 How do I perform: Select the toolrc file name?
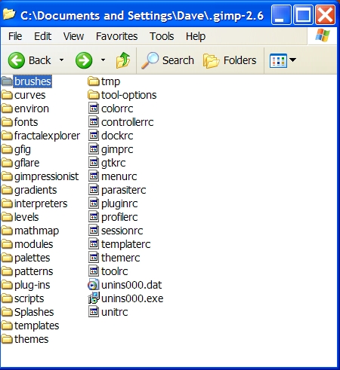114,271
